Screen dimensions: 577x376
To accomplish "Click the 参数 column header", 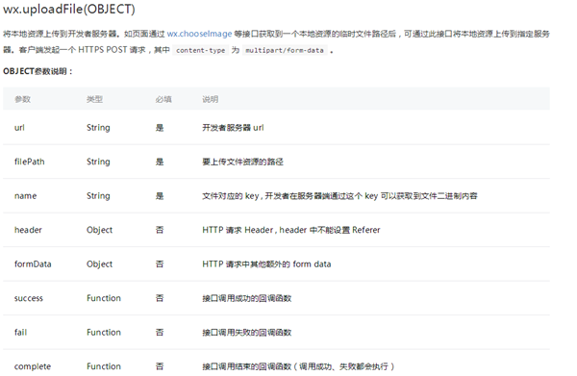I will tap(22, 99).
